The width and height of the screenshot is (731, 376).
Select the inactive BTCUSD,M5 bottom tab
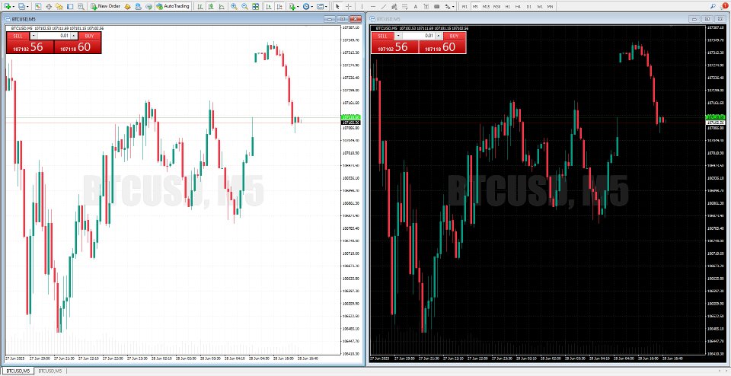tap(50, 371)
